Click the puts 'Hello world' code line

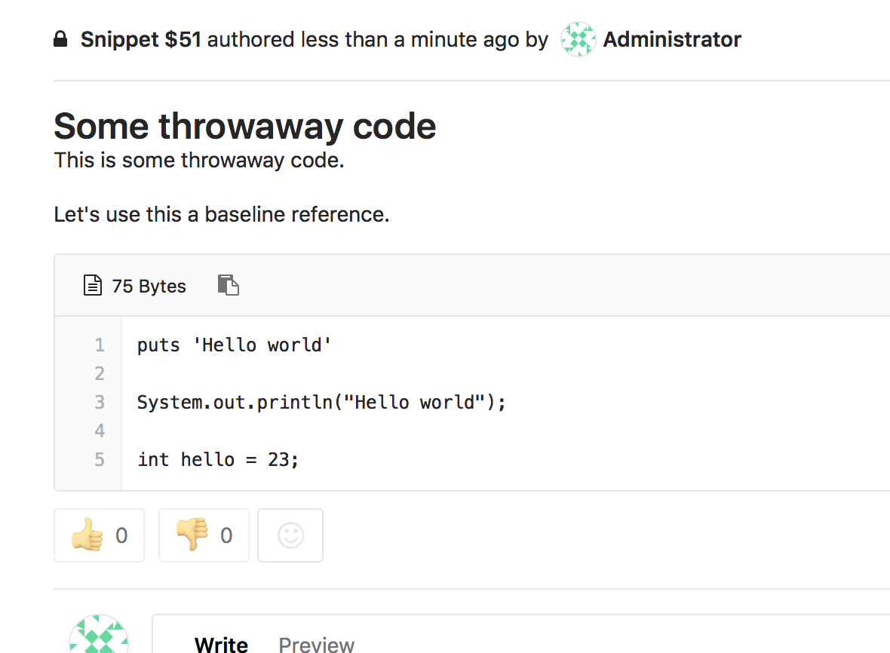click(235, 345)
